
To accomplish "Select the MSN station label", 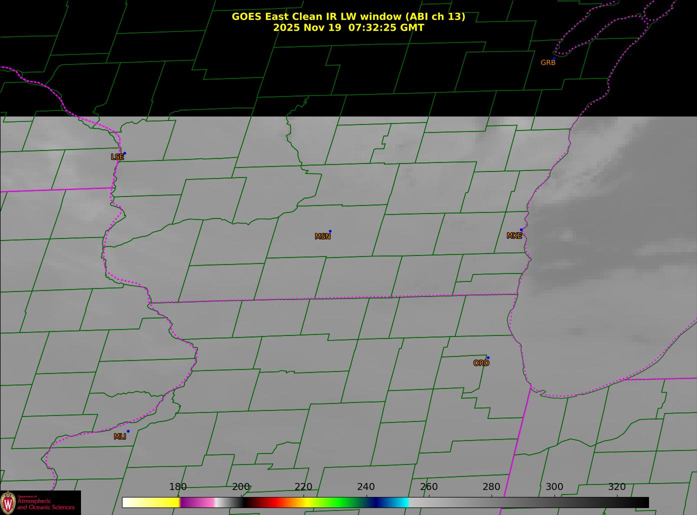I will [x=322, y=236].
